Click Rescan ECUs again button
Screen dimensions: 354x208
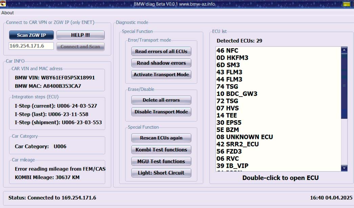click(161, 138)
